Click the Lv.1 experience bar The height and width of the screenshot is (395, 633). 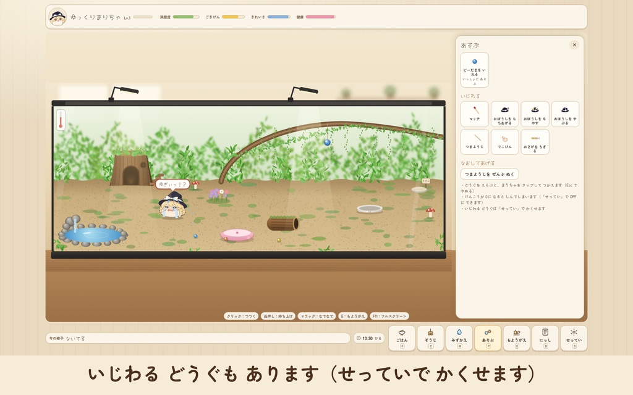coord(143,17)
